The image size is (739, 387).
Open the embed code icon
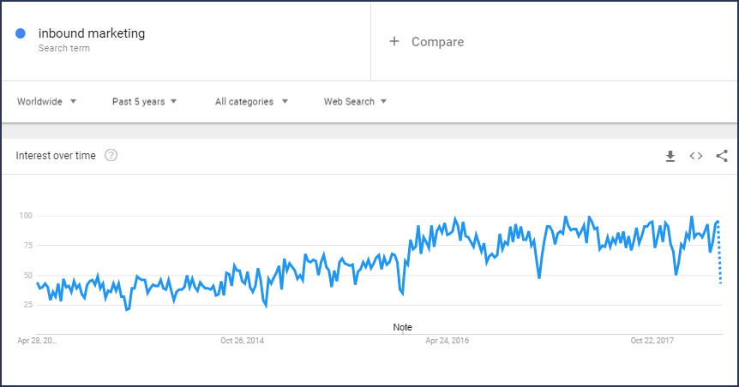pos(696,156)
